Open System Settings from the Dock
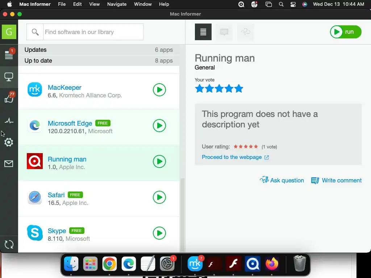 tap(167, 264)
